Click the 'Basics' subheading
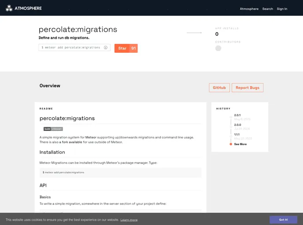 45,197
